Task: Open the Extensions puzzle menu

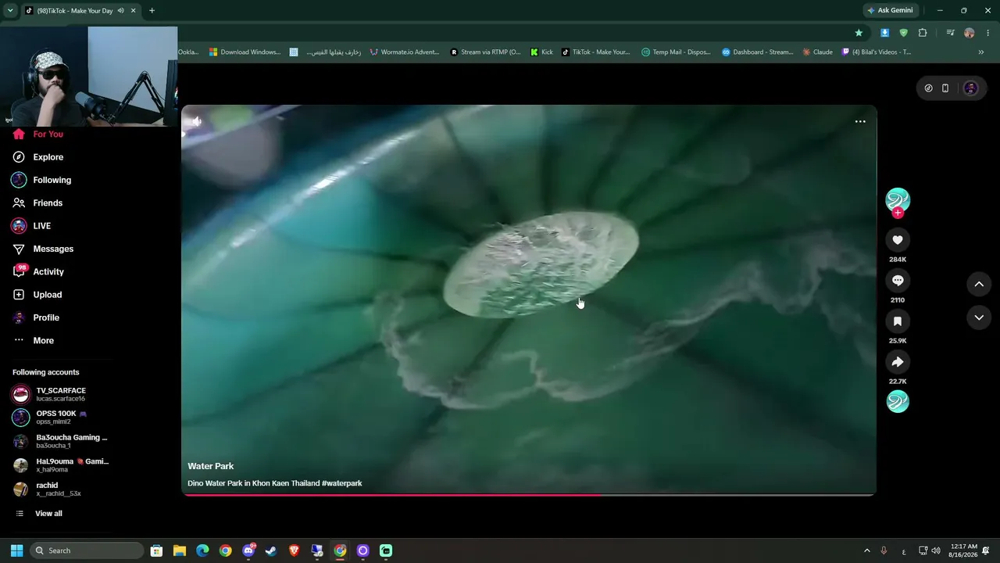Action: tap(923, 33)
